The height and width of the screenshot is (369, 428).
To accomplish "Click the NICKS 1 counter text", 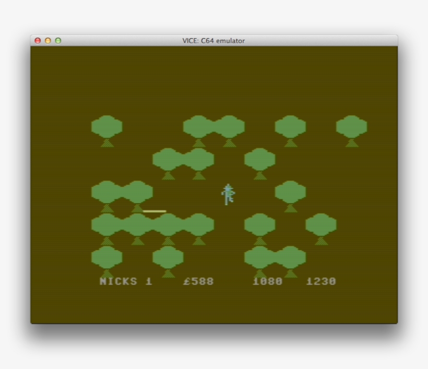I will (126, 282).
